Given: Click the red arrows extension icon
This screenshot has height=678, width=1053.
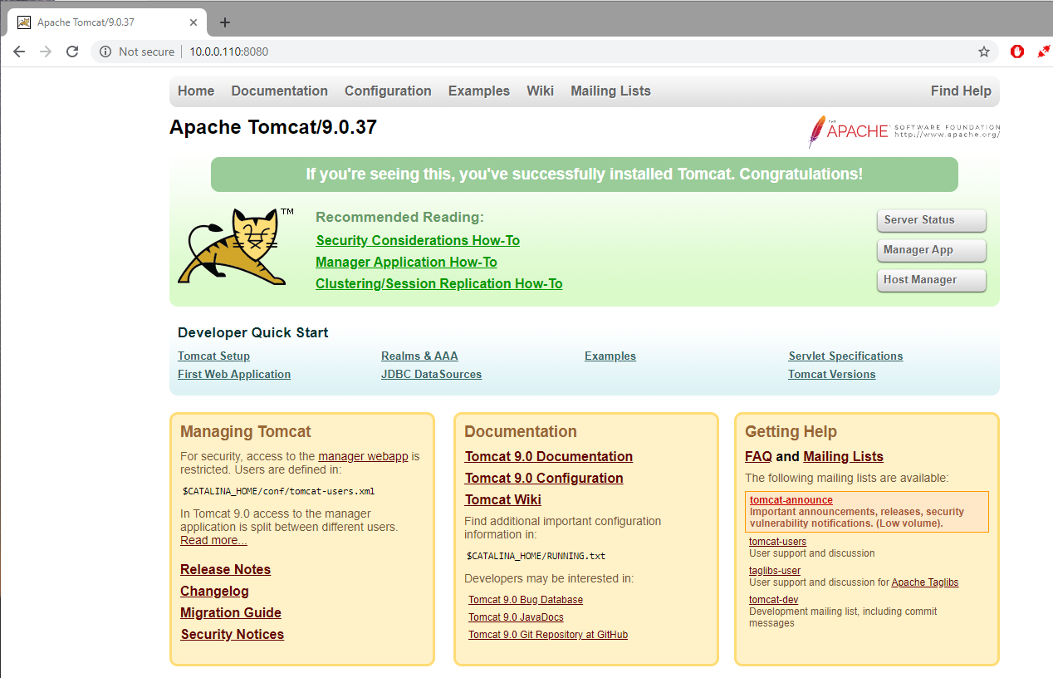Looking at the screenshot, I should (1044, 52).
